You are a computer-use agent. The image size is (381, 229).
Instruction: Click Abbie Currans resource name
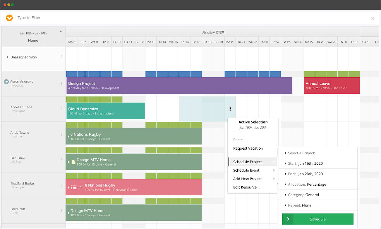point(21,107)
